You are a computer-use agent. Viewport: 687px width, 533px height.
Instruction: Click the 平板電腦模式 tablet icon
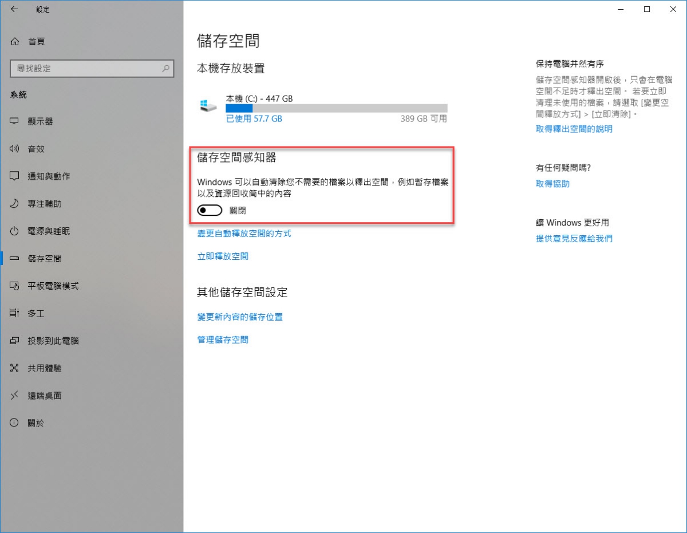coord(15,286)
